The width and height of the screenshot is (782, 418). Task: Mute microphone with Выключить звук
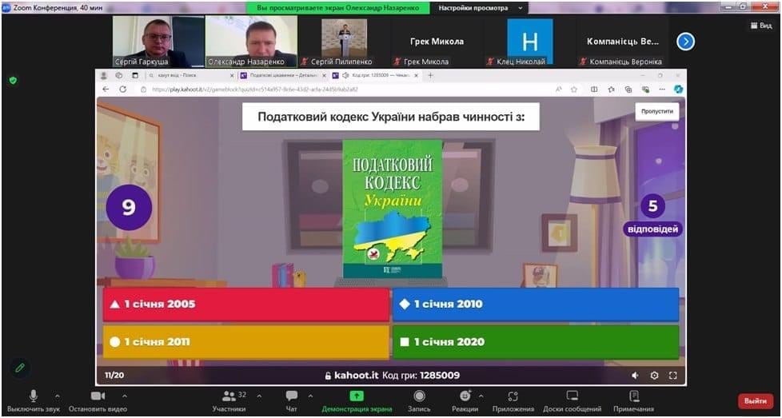[34, 396]
